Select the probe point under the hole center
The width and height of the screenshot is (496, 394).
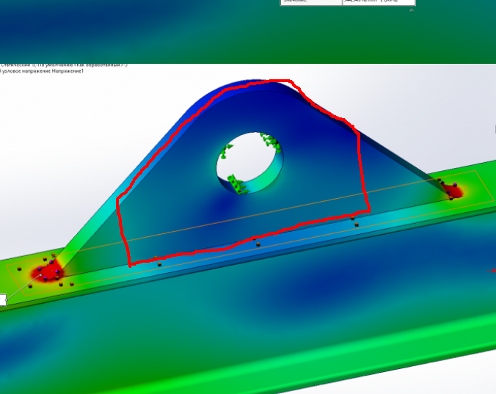coord(258,244)
